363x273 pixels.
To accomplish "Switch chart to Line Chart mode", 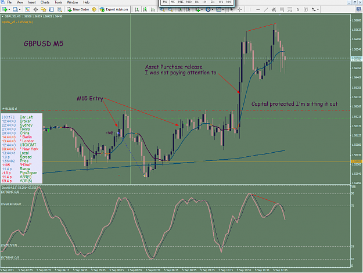I will click(153, 9).
